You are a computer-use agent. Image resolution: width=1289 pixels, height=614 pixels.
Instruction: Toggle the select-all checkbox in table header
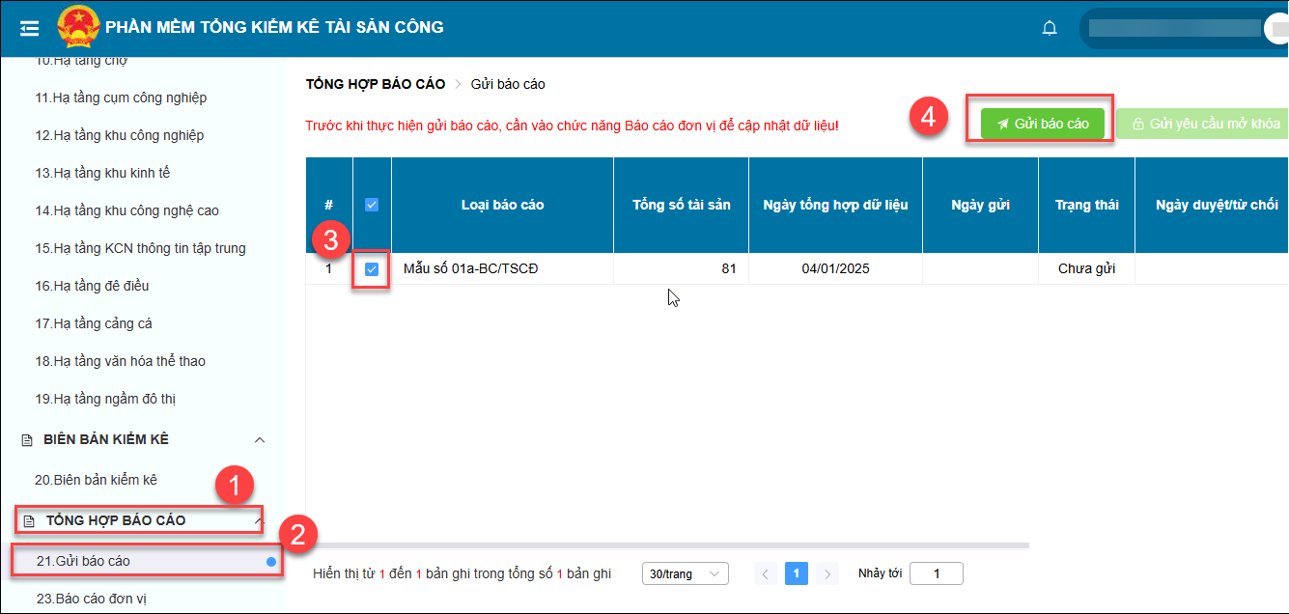(372, 205)
